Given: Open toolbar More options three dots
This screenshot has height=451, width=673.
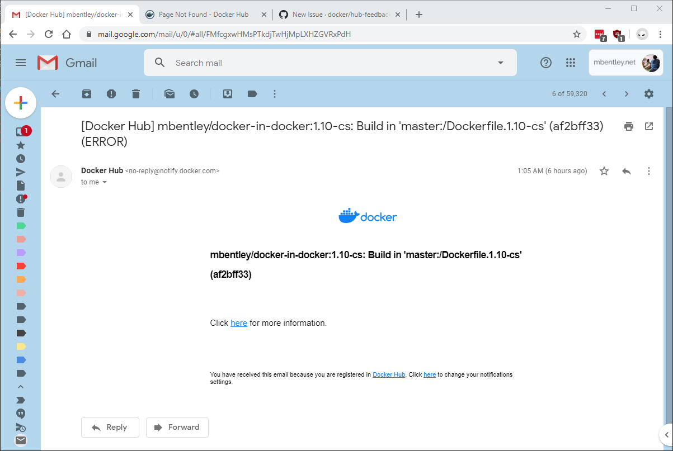Looking at the screenshot, I should coord(275,94).
